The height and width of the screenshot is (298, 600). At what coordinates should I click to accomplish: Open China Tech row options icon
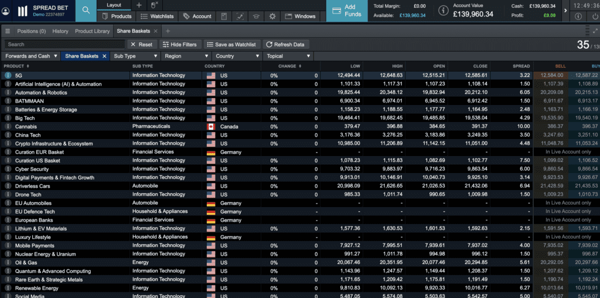pos(8,135)
